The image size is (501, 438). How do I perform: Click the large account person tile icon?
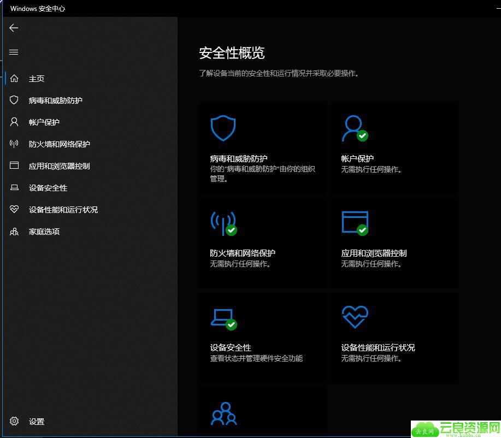(355, 128)
